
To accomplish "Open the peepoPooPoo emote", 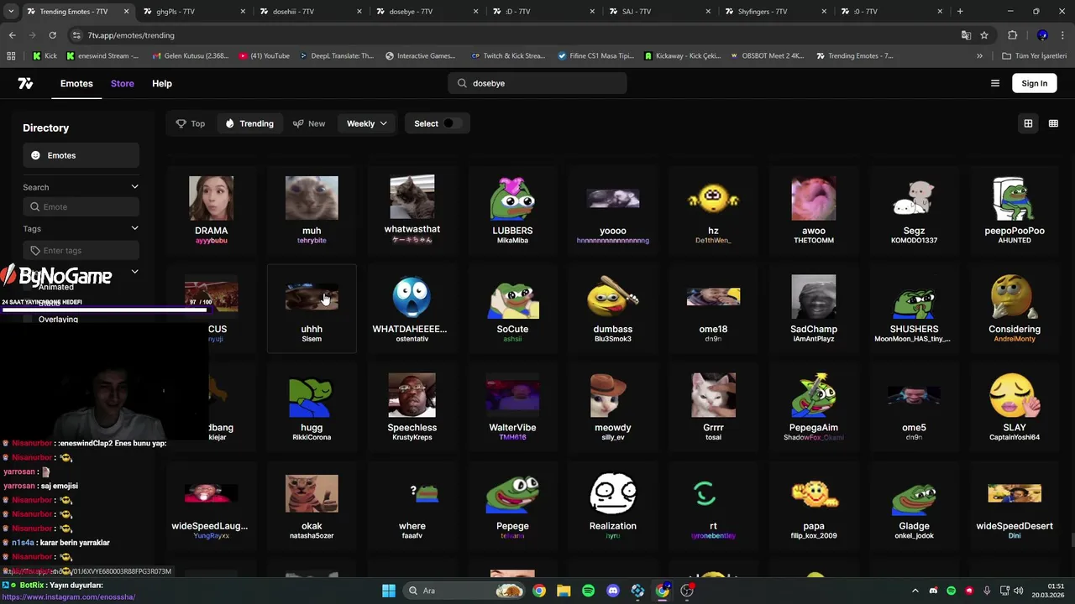I will pyautogui.click(x=1015, y=210).
